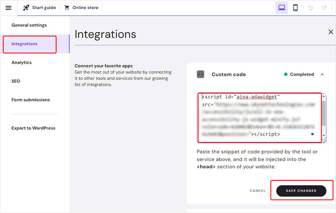
Task: Click the code box resize handle corner
Action: 324,141
